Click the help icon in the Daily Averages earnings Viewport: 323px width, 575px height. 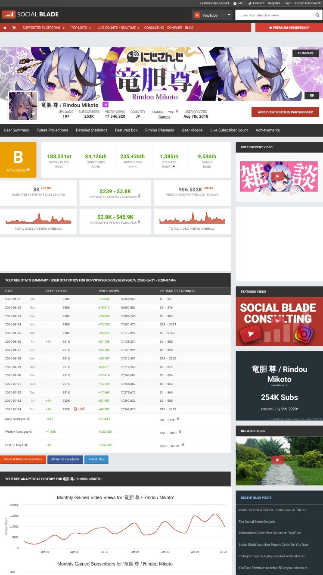pos(178,419)
